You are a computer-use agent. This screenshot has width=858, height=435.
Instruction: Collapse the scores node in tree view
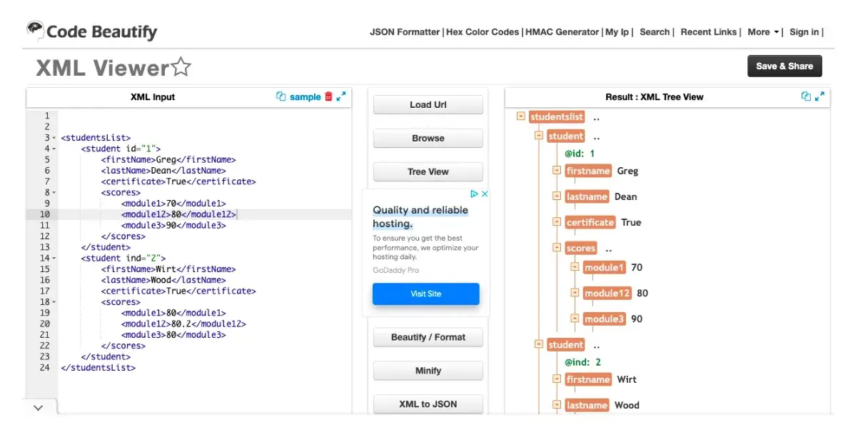pyautogui.click(x=556, y=248)
